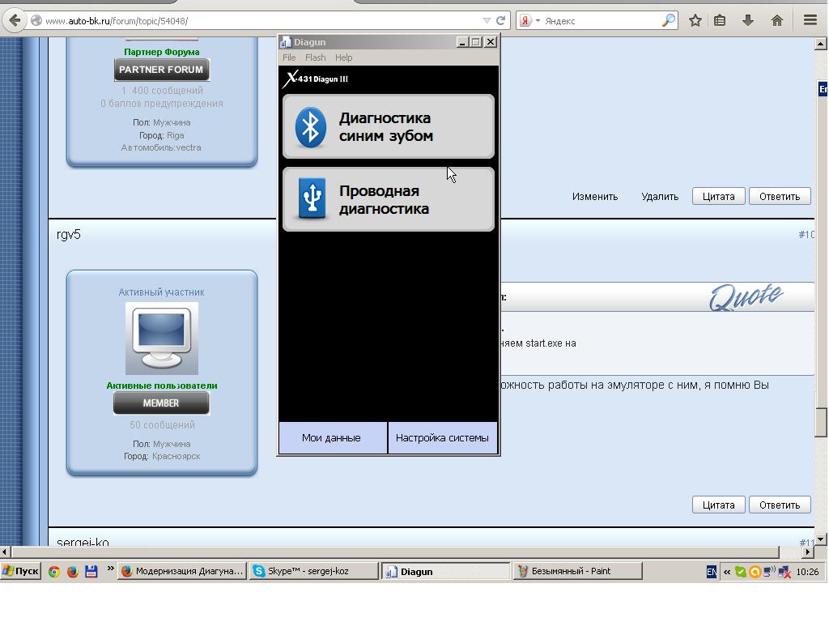Open the Flash menu in Diagun
This screenshot has width=829, height=622.
click(x=315, y=58)
